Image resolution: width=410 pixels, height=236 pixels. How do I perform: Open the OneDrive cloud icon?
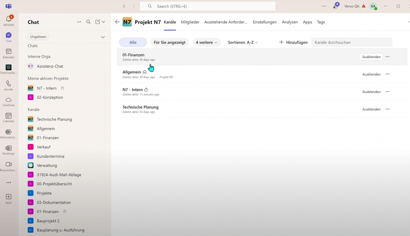pos(9,100)
